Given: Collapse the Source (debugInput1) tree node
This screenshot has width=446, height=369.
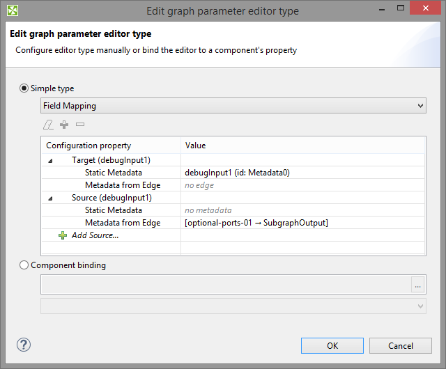Looking at the screenshot, I should pyautogui.click(x=50, y=198).
